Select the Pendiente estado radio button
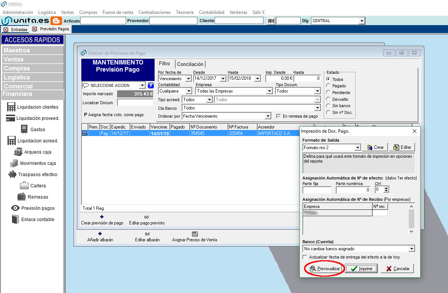 pos(328,93)
